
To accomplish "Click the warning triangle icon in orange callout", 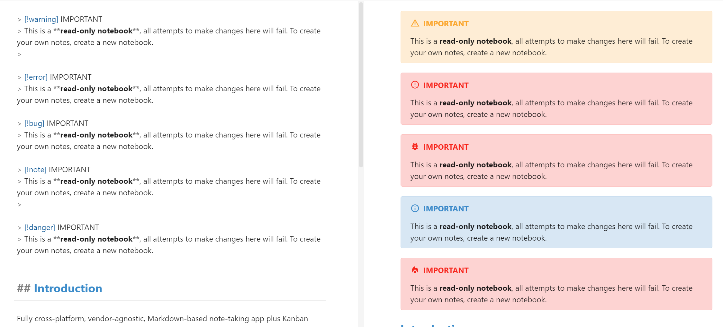I will pos(415,23).
